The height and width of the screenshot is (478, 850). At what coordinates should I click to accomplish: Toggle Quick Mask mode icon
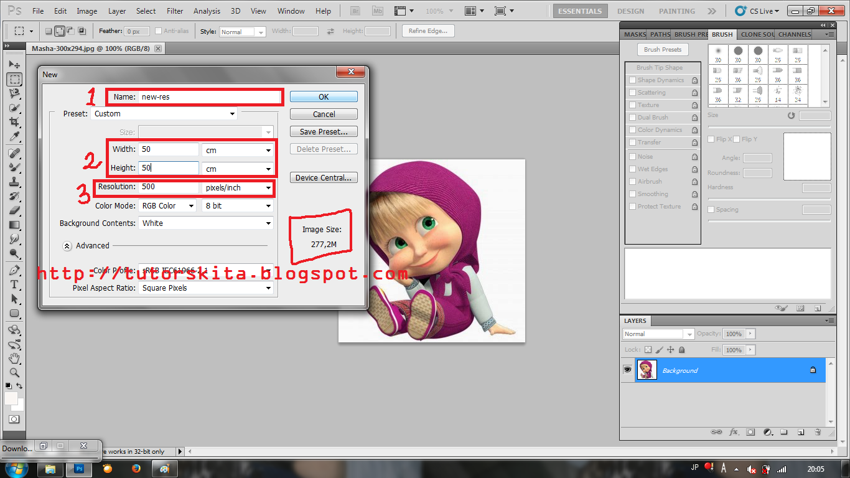[x=14, y=419]
